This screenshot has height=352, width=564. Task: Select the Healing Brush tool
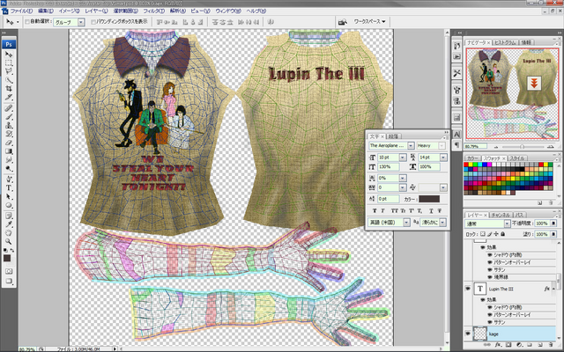click(9, 108)
